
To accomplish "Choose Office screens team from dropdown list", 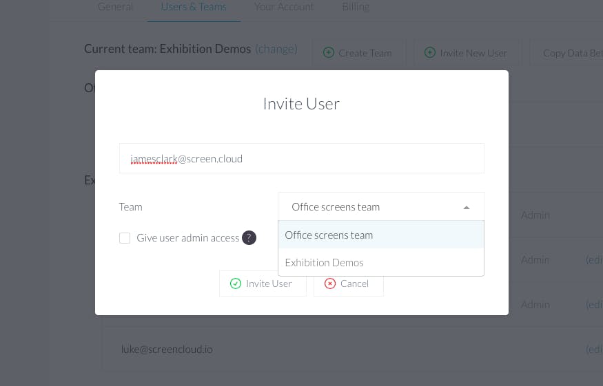I will (380, 235).
